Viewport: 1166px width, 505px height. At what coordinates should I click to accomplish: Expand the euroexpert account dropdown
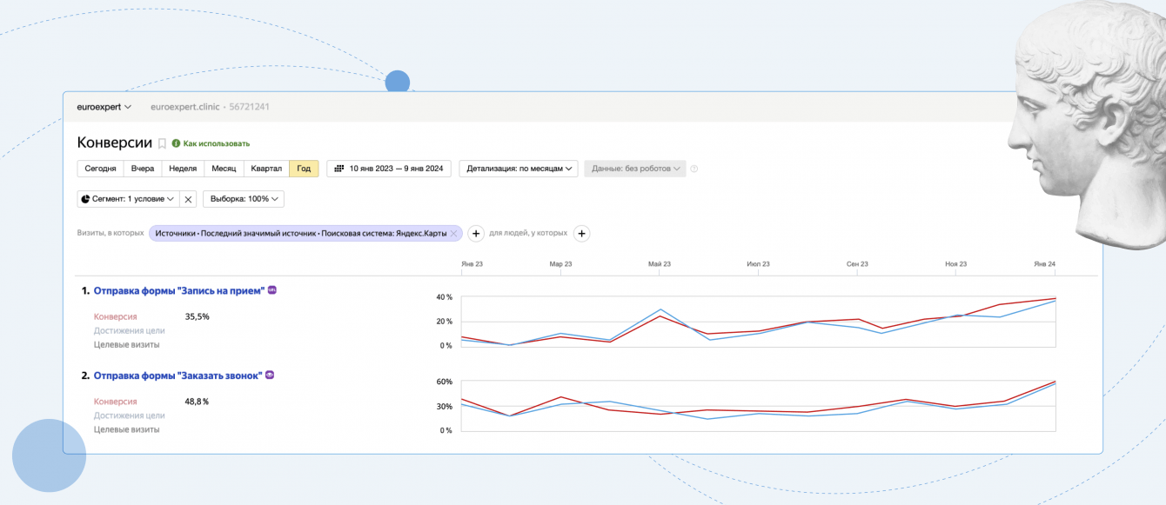click(104, 107)
